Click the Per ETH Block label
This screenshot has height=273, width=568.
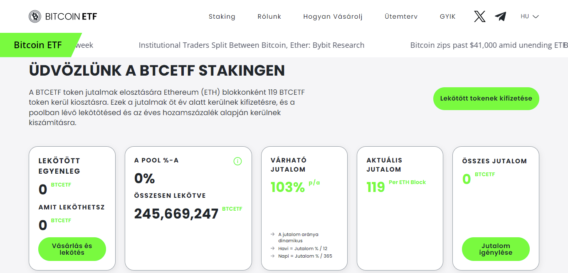[x=407, y=182]
